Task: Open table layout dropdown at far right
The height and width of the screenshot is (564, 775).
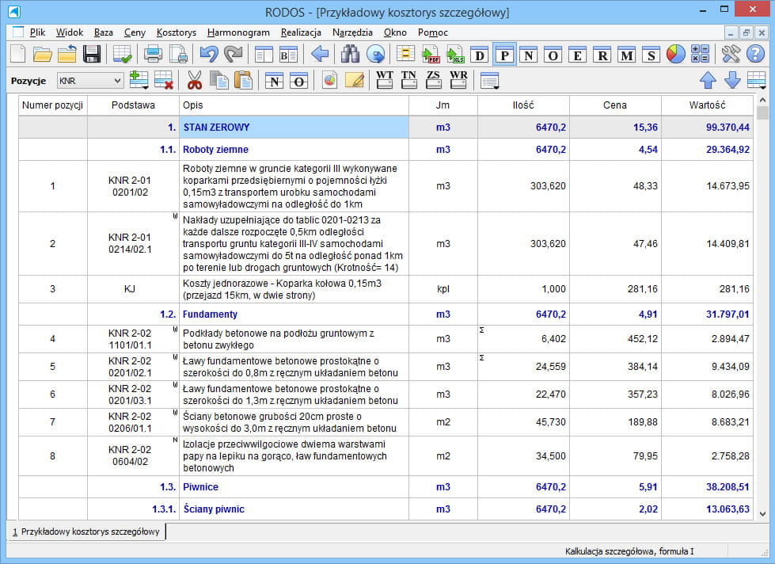Action: click(756, 80)
